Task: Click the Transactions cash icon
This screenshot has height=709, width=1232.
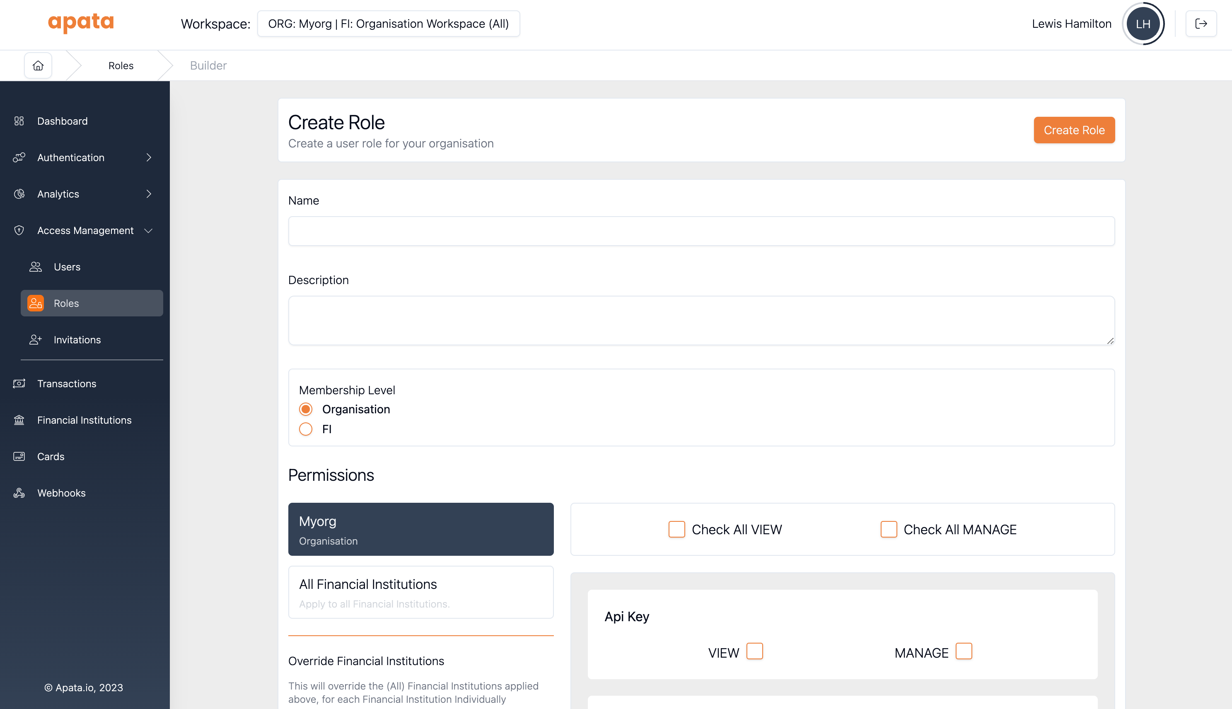Action: [19, 384]
